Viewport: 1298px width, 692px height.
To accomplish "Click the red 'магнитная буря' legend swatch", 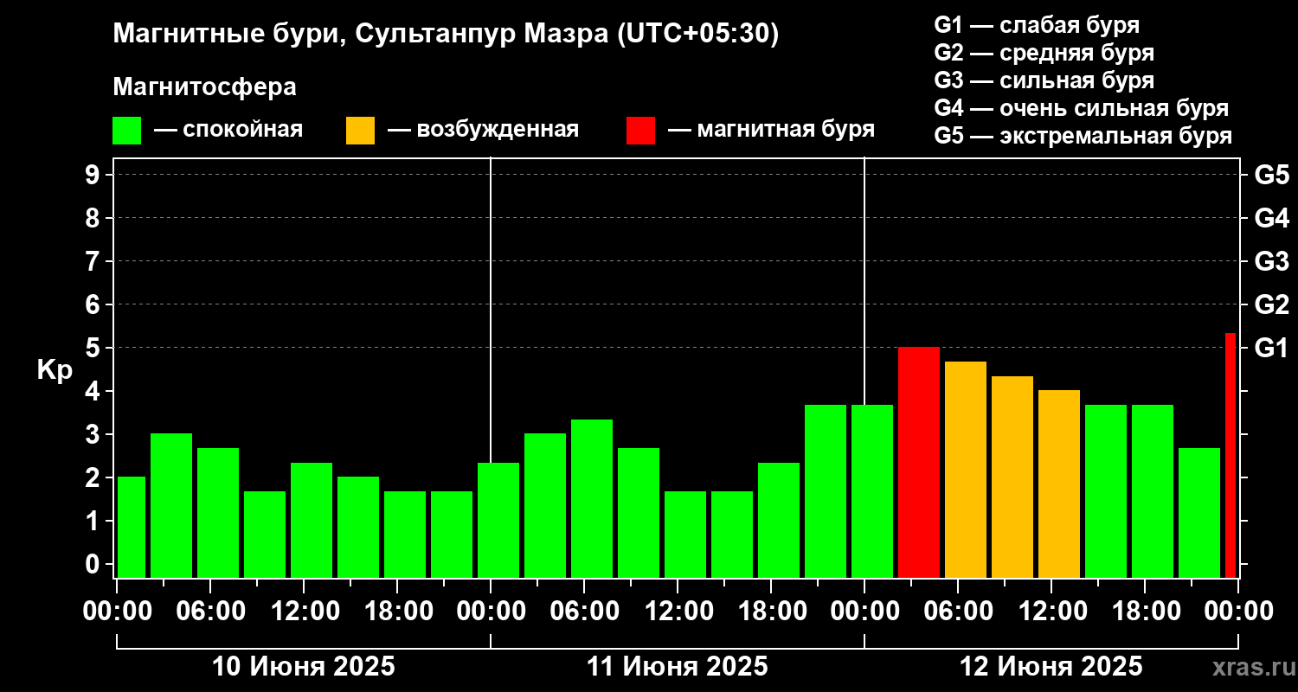I will click(x=641, y=131).
